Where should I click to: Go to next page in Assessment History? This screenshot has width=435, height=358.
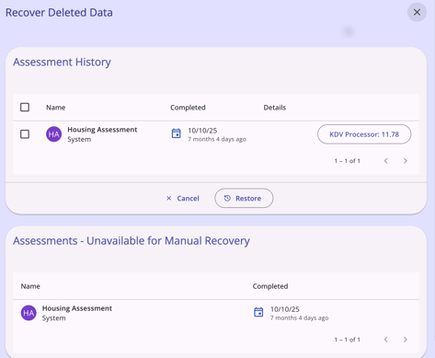click(x=406, y=161)
